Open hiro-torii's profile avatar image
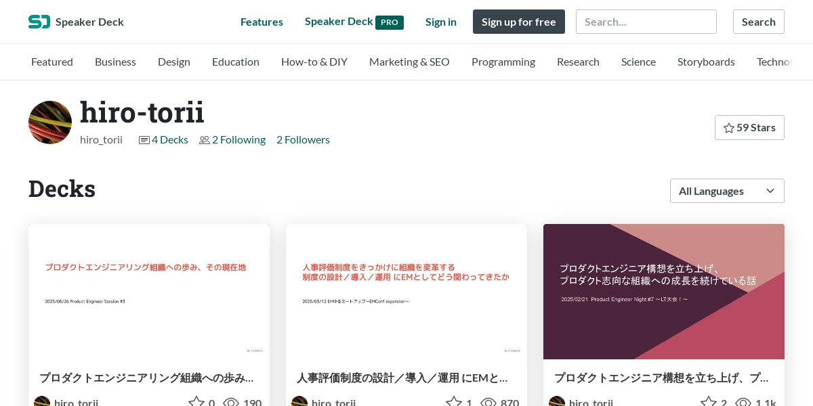This screenshot has width=813, height=406. tap(50, 122)
